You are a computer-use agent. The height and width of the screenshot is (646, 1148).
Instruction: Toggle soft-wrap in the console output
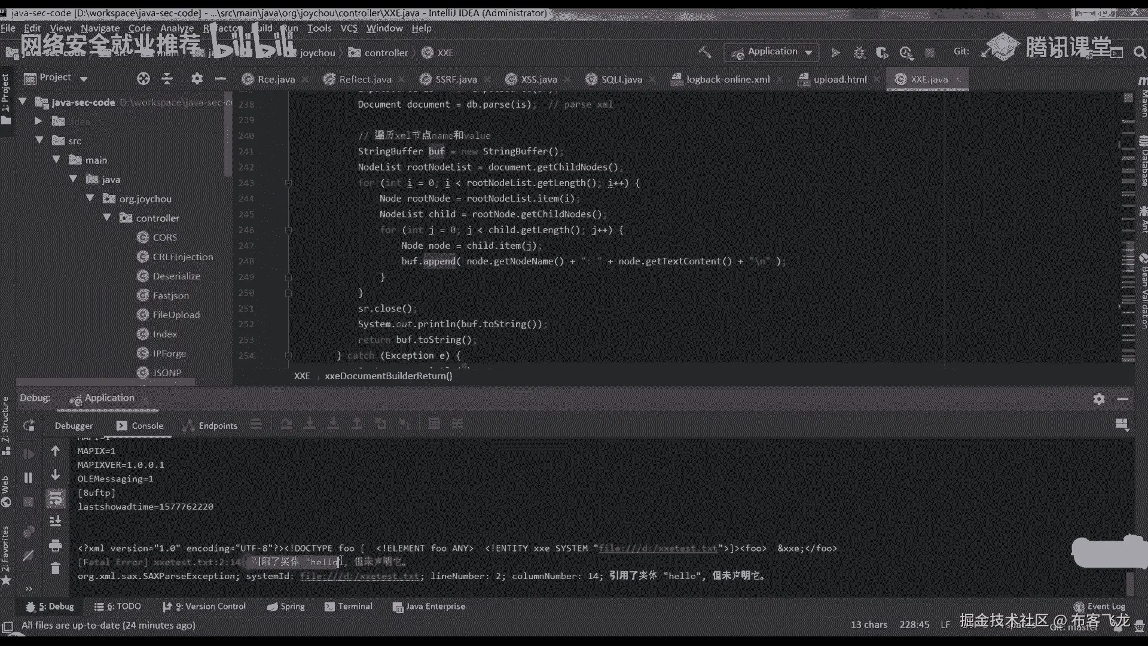tap(55, 498)
